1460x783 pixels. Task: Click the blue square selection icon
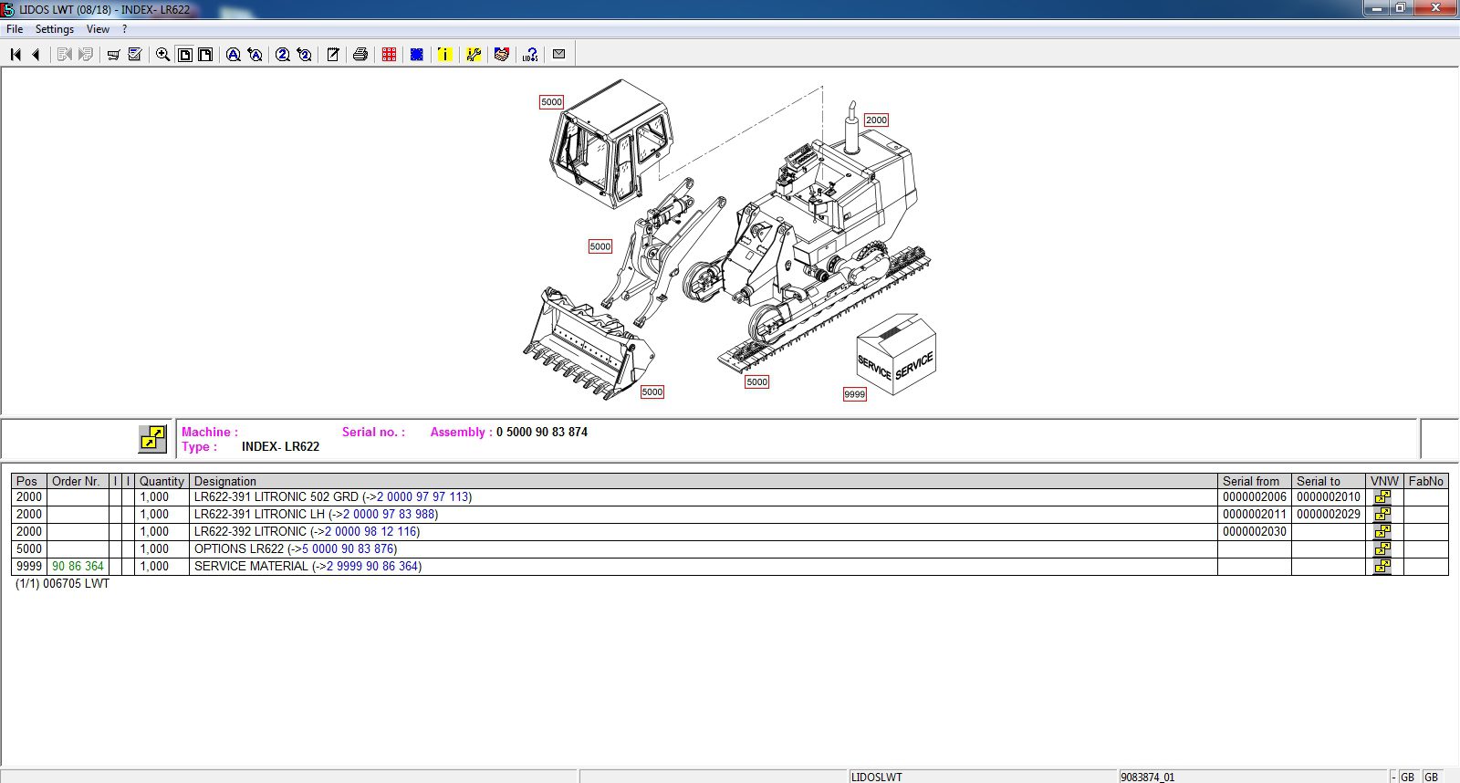point(417,55)
